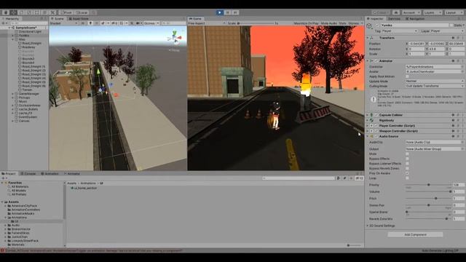This screenshot has width=466, height=262.
Task: Toggle Local handle rotation button
Action: 82,12
